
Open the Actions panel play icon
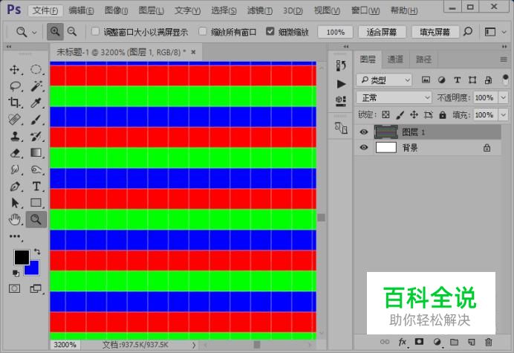(x=341, y=84)
